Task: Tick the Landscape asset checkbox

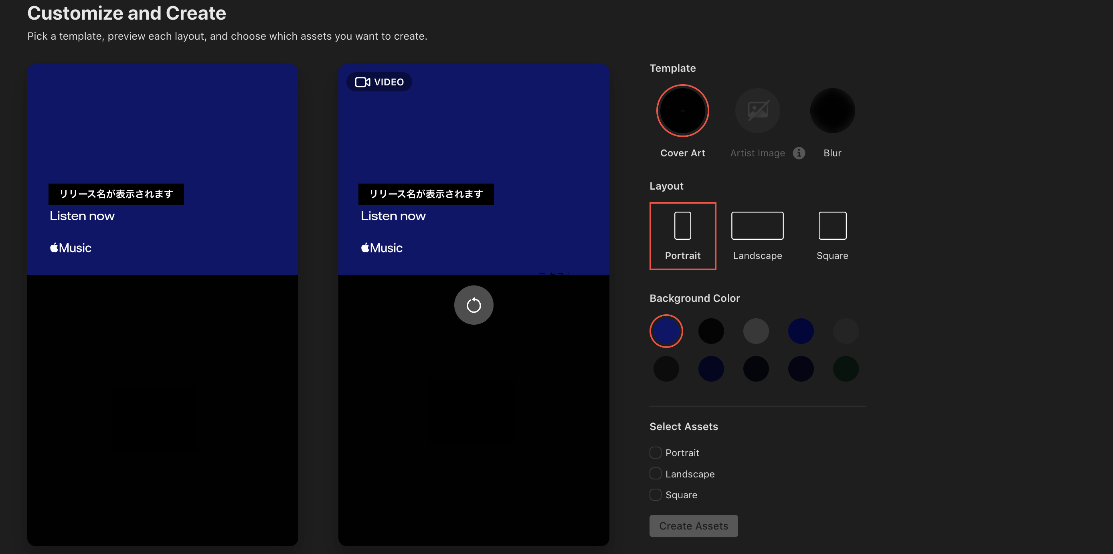Action: 656,473
